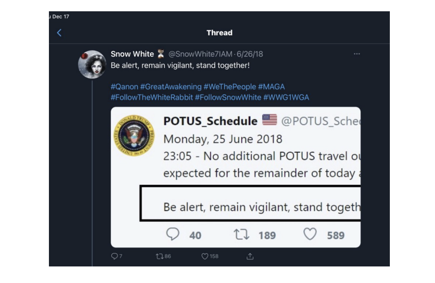Open the #MAGA hashtag

coord(271,87)
